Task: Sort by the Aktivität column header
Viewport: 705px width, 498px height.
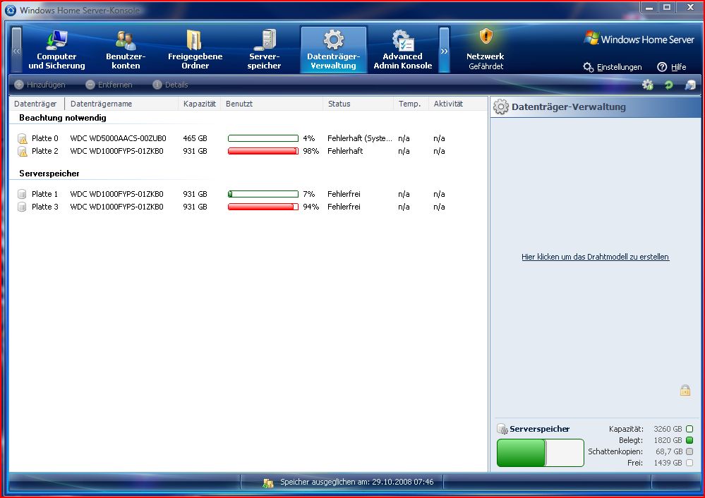Action: click(x=458, y=104)
